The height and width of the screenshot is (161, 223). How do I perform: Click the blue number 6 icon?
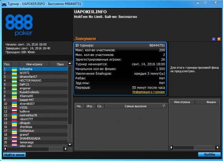coord(213,39)
